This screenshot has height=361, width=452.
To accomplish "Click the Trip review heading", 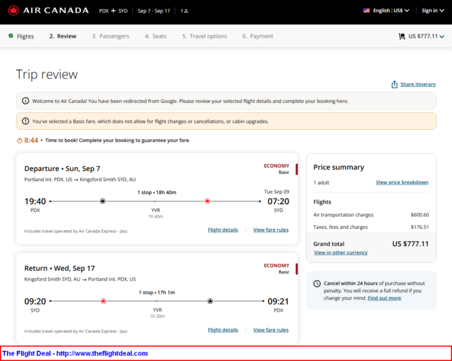I will click(x=47, y=74).
